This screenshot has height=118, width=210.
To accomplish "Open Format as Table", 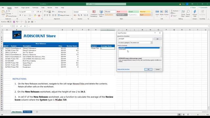I will coord(101,13).
